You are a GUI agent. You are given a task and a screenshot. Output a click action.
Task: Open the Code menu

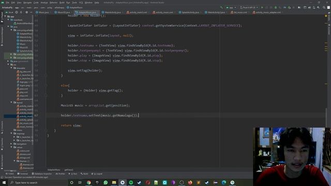36,3
